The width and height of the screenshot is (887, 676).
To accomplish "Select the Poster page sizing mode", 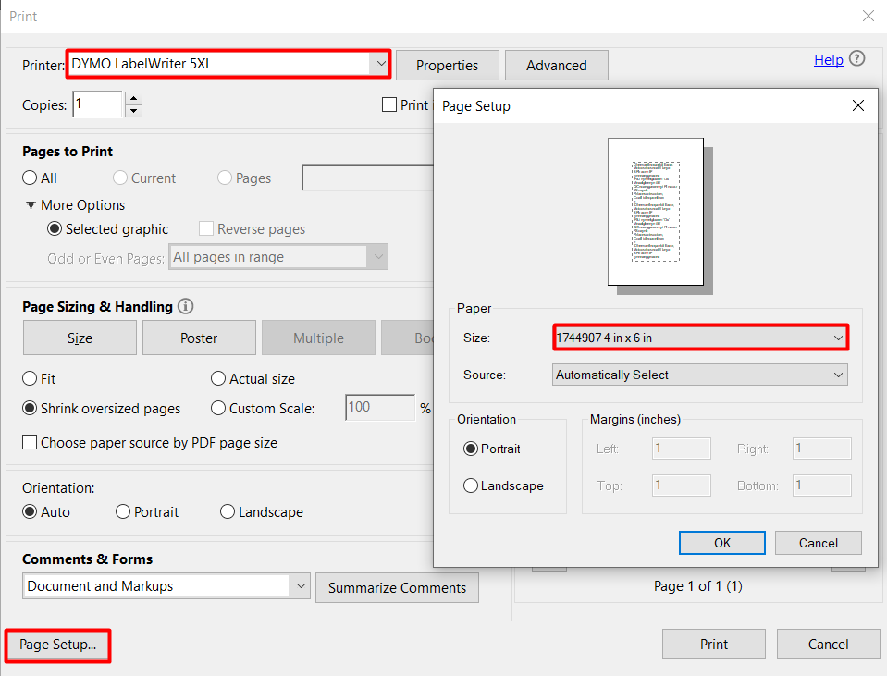I will [199, 337].
